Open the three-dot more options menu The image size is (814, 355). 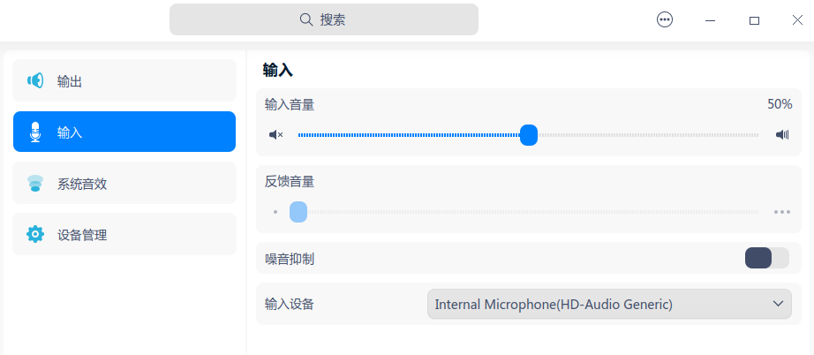click(665, 19)
